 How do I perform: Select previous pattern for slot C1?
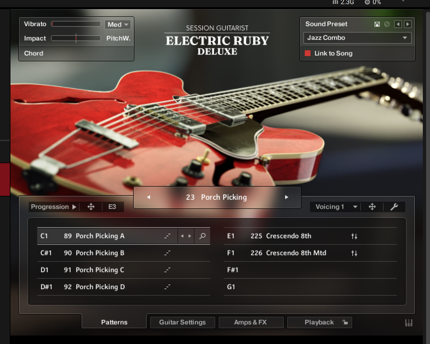click(182, 236)
